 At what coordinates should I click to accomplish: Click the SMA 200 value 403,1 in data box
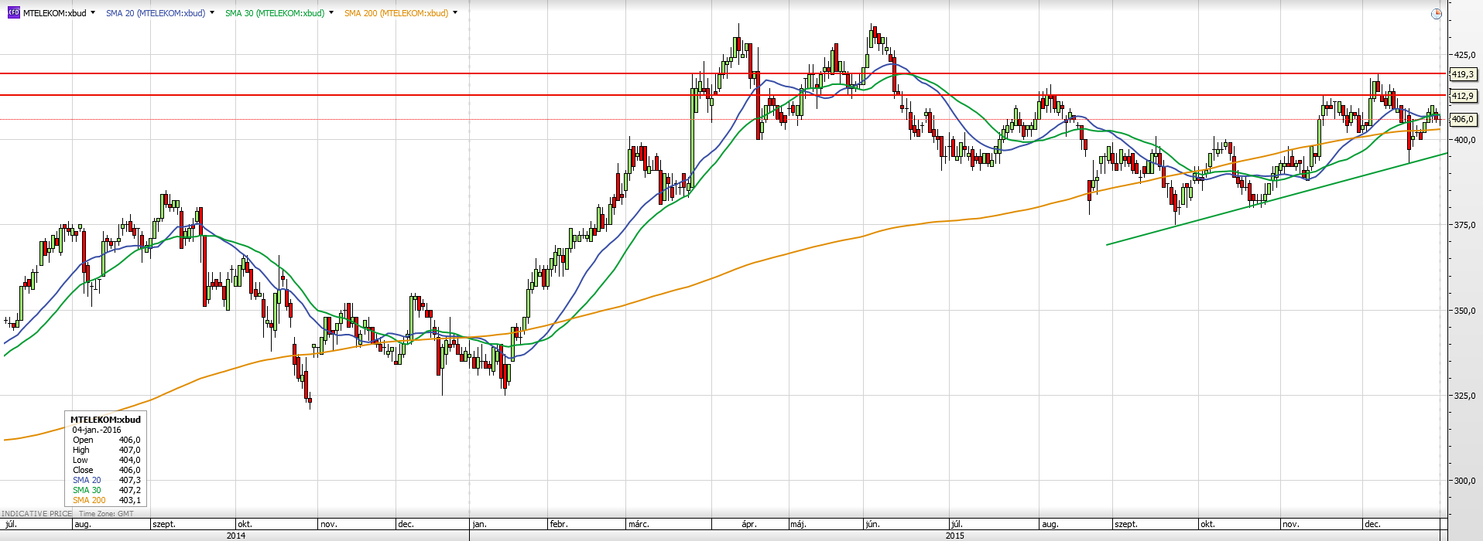click(x=129, y=500)
